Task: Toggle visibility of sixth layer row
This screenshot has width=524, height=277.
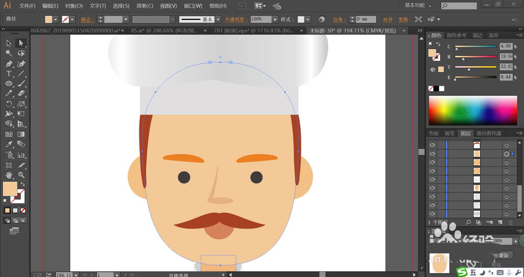Action: pos(432,188)
